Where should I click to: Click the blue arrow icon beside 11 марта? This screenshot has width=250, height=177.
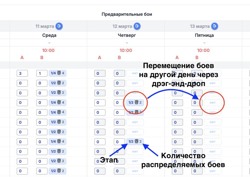point(59,26)
